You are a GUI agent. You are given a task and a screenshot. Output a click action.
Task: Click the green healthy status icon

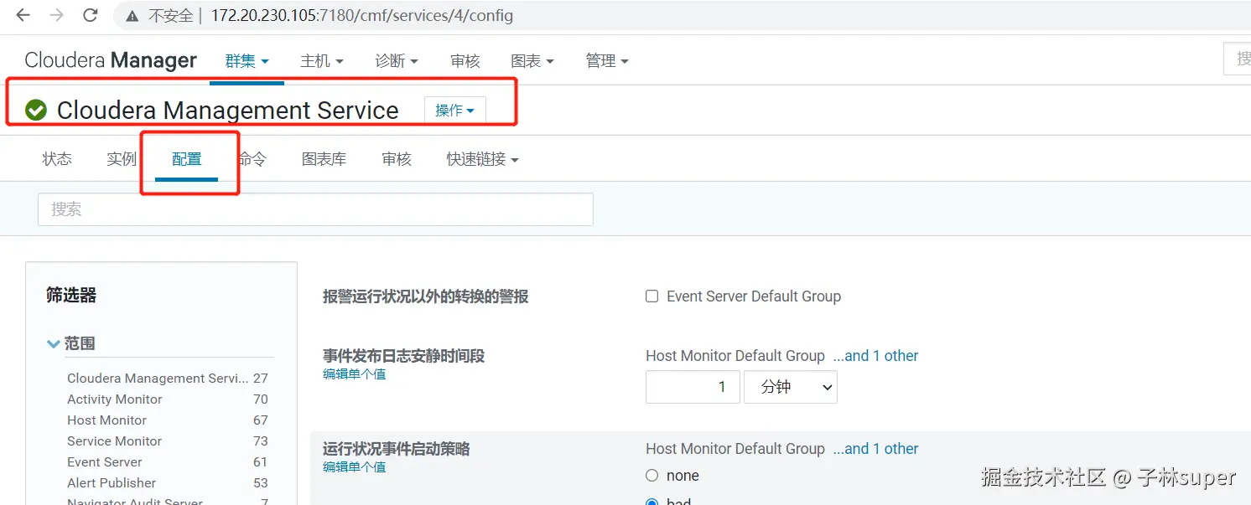click(x=36, y=110)
